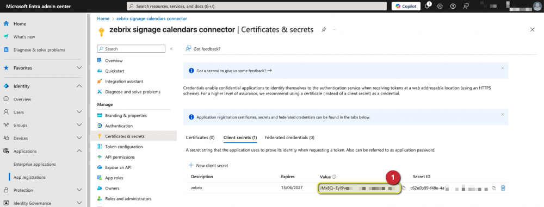The height and width of the screenshot is (207, 544).
Task: Switch to Federated credentials (0) tab
Action: [289, 137]
